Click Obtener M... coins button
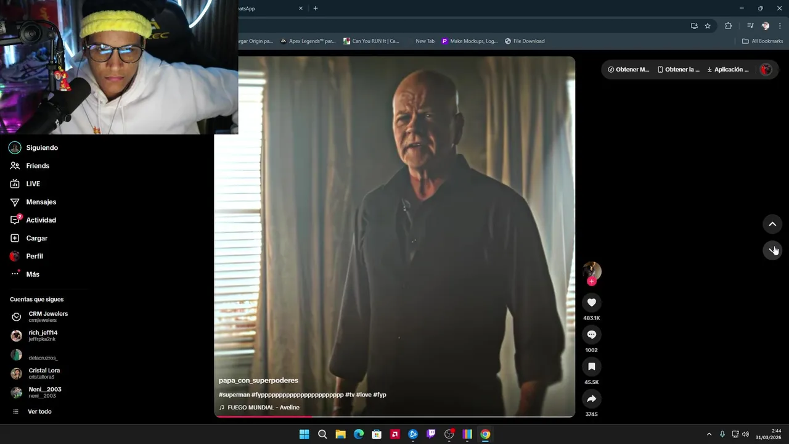 pyautogui.click(x=628, y=70)
